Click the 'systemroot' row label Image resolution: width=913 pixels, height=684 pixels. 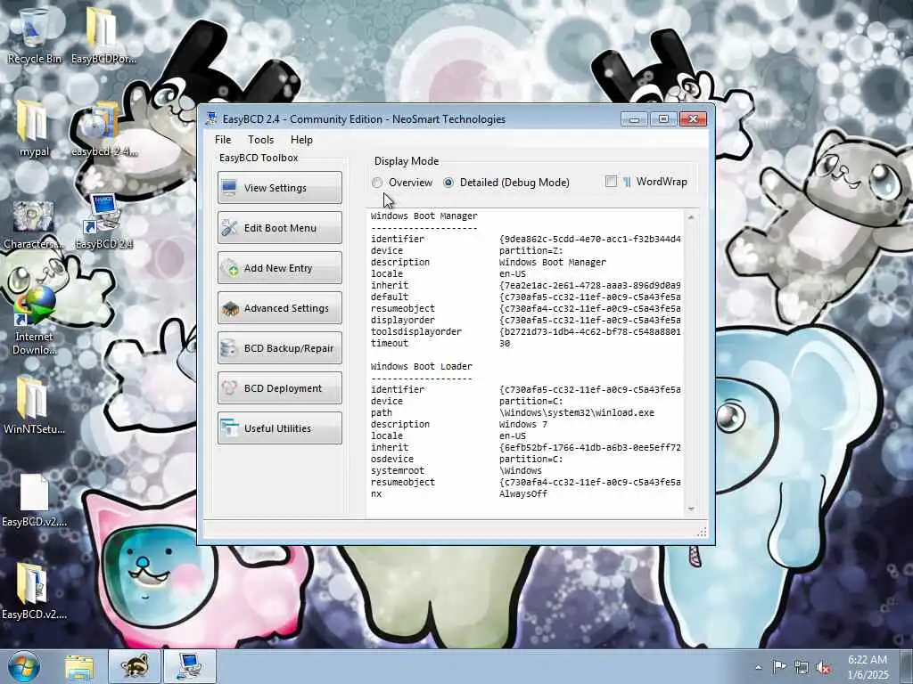[398, 471]
